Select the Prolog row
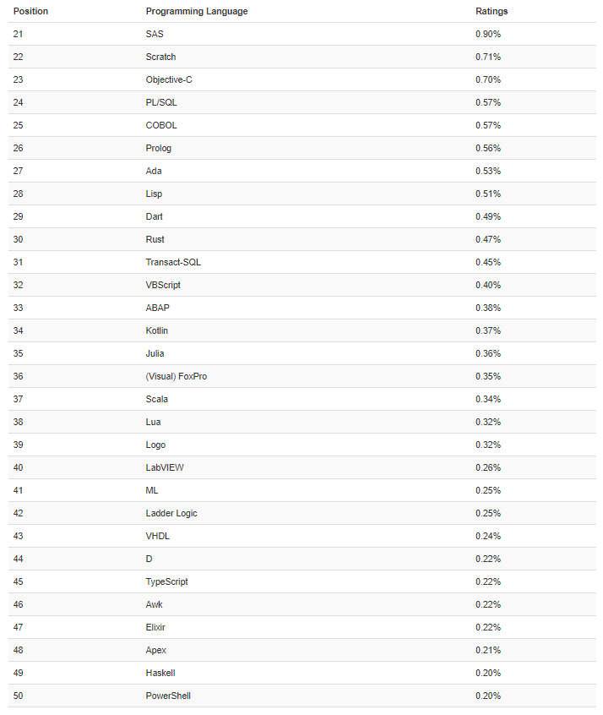603x715 pixels. point(301,148)
